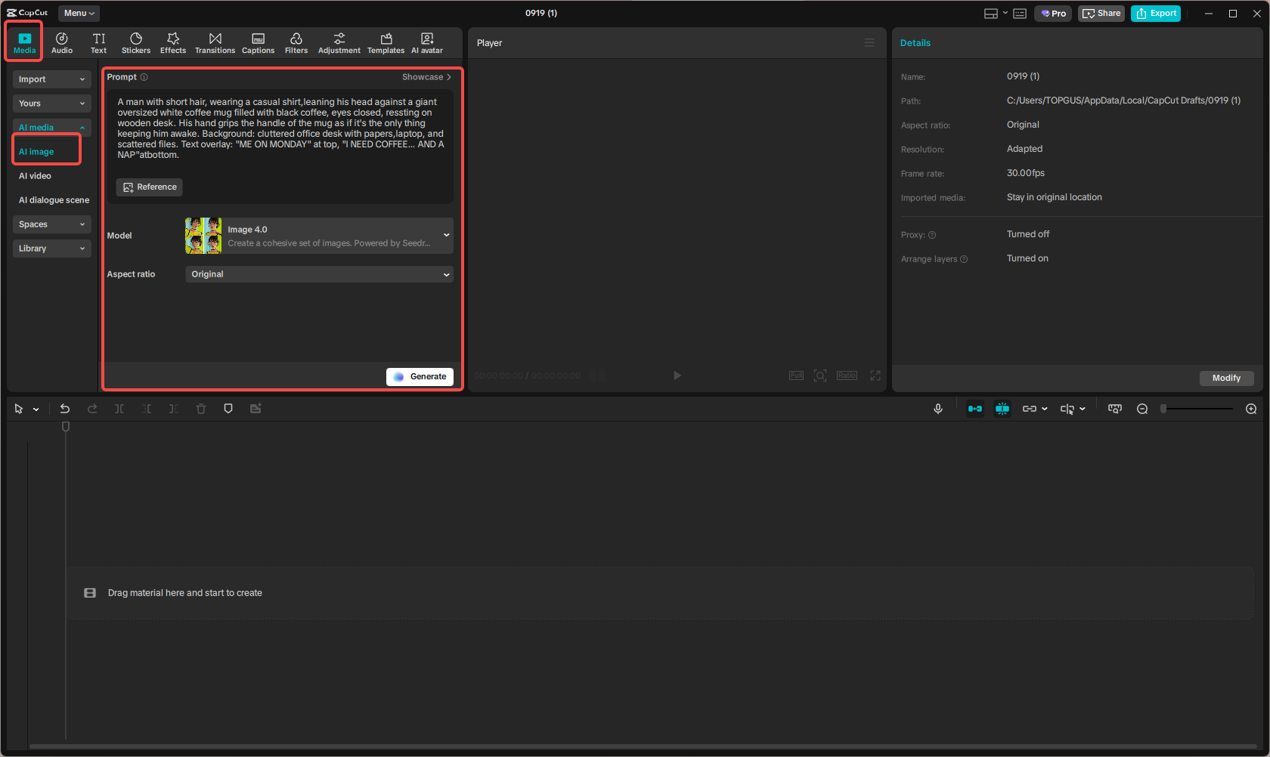Open the Menu at the top left
Viewport: 1270px width, 757px height.
click(78, 13)
